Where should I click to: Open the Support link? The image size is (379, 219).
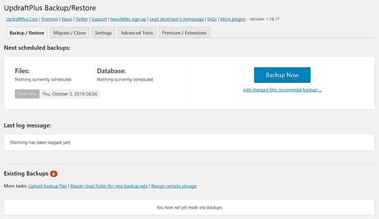99,19
